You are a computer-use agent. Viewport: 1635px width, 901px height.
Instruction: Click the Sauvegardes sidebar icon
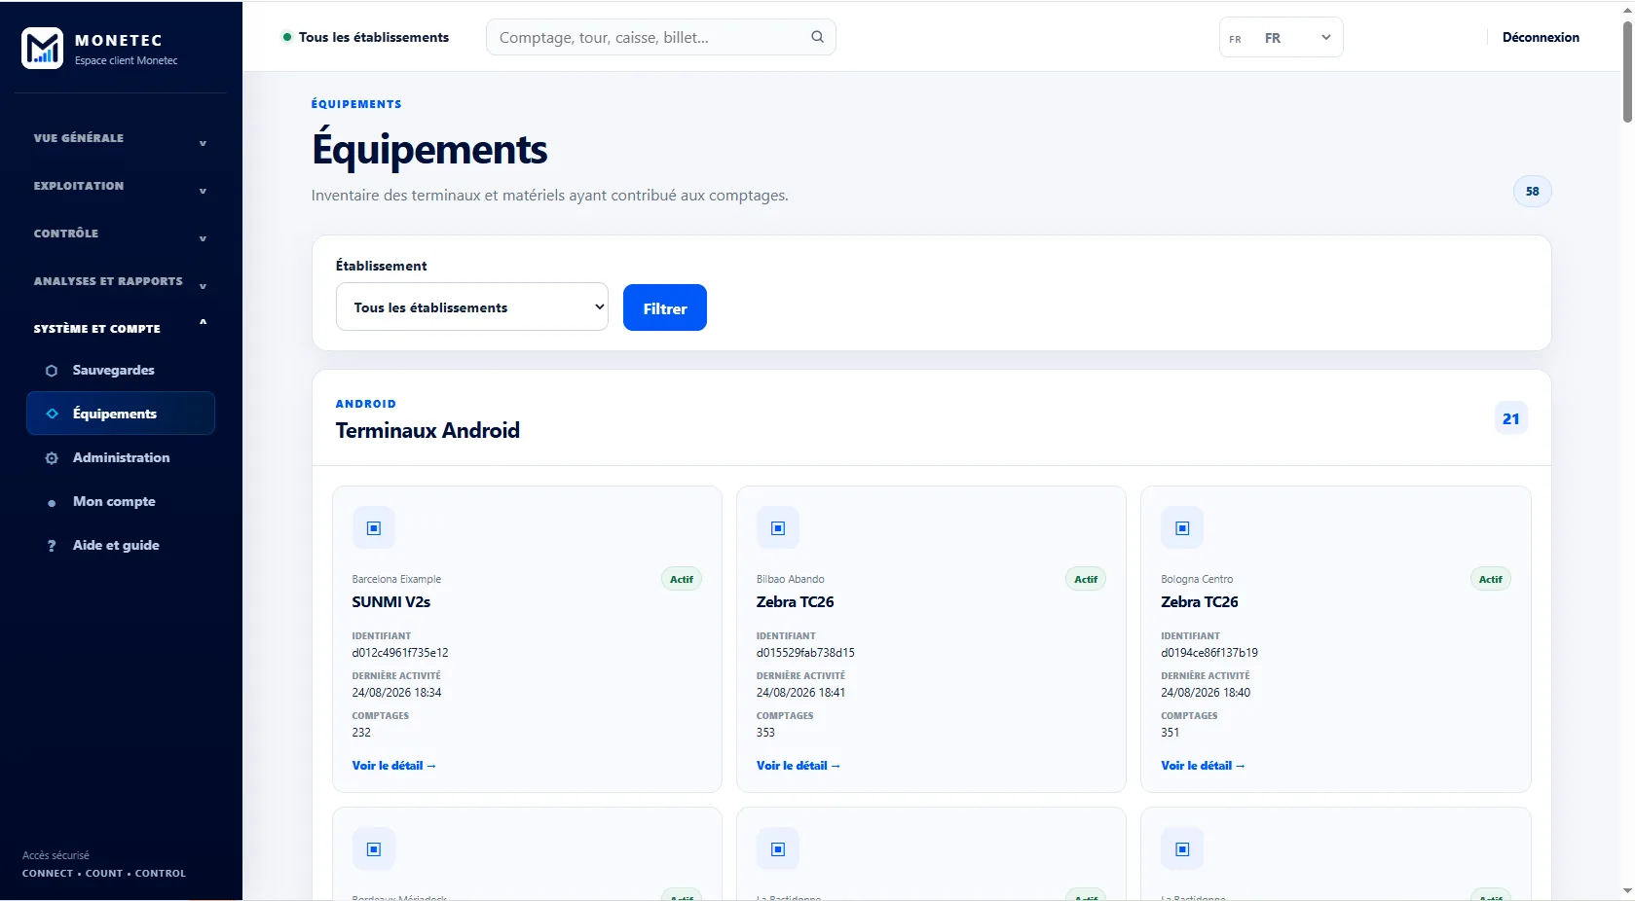pyautogui.click(x=52, y=371)
